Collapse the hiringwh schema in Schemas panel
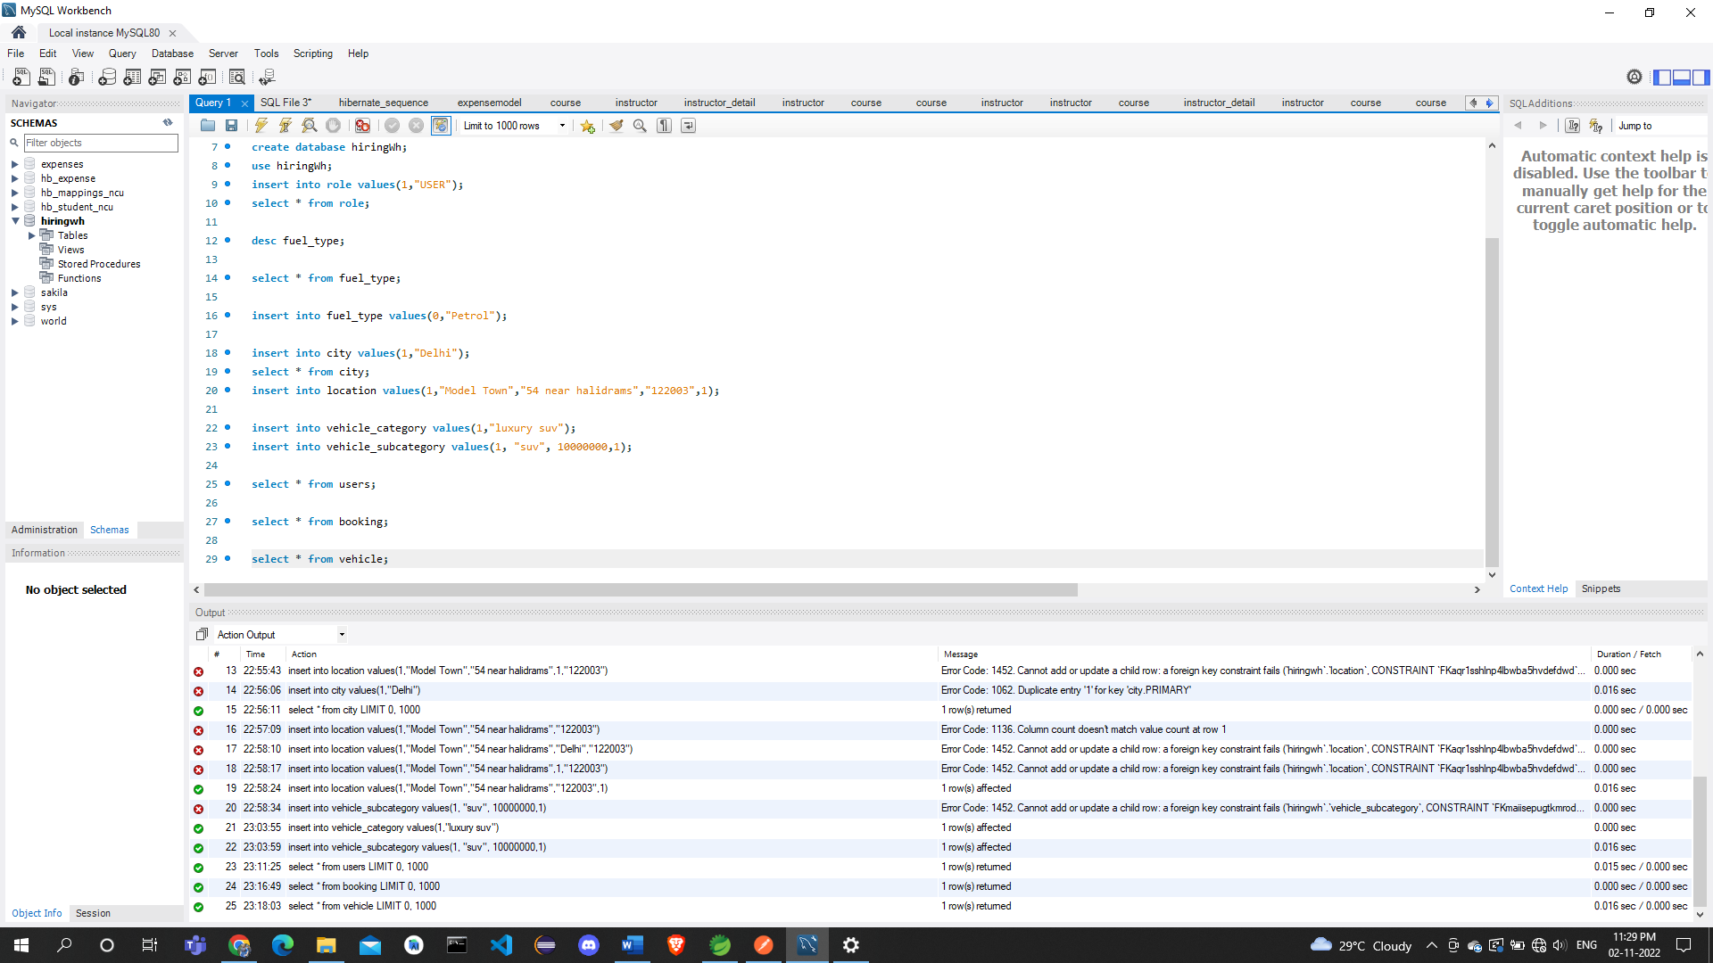This screenshot has width=1713, height=963. [15, 221]
